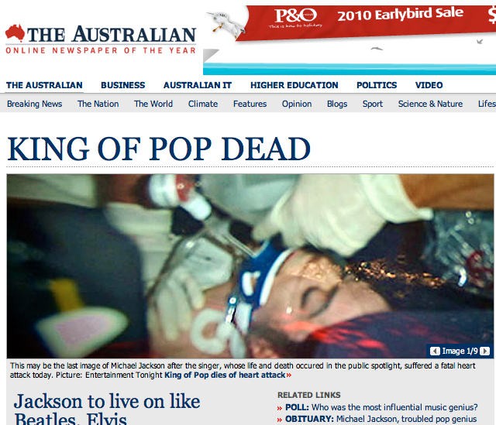The image size is (496, 425).
Task: Open the Higher Education section
Action: (294, 85)
